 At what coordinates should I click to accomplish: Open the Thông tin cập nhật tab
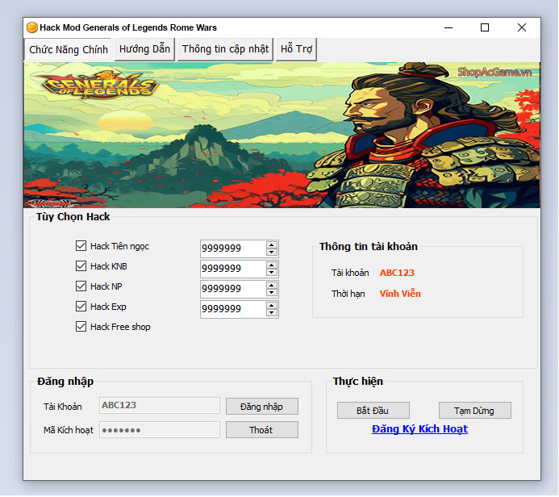(x=225, y=49)
